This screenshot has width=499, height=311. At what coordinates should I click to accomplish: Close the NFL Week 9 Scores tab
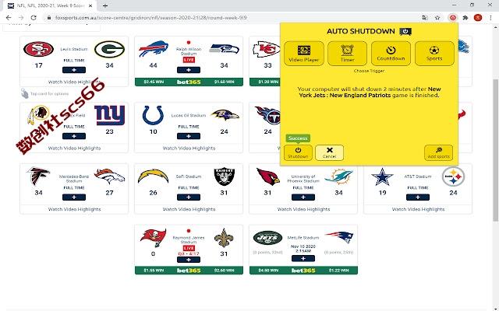click(90, 5)
